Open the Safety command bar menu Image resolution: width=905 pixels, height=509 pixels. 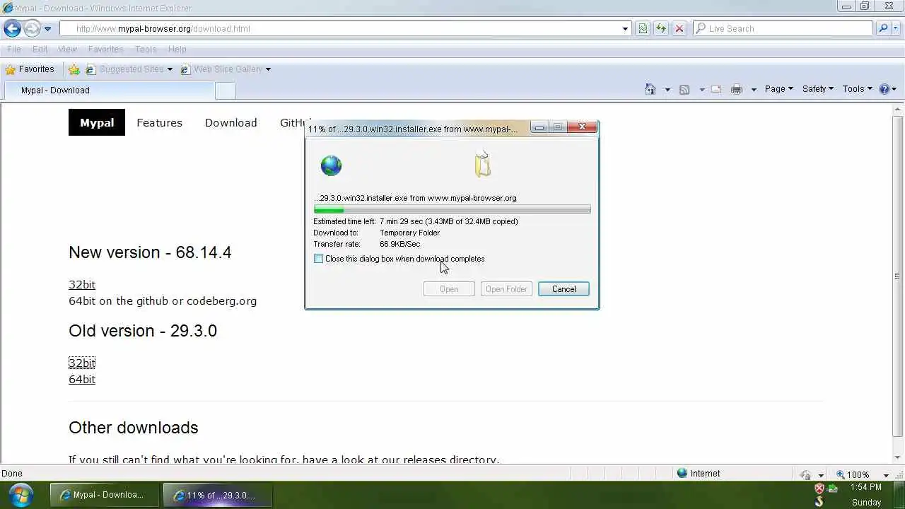[x=818, y=89]
